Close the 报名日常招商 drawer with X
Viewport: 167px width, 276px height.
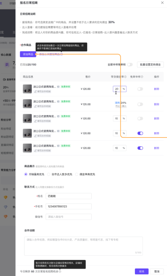[x=162, y=3]
